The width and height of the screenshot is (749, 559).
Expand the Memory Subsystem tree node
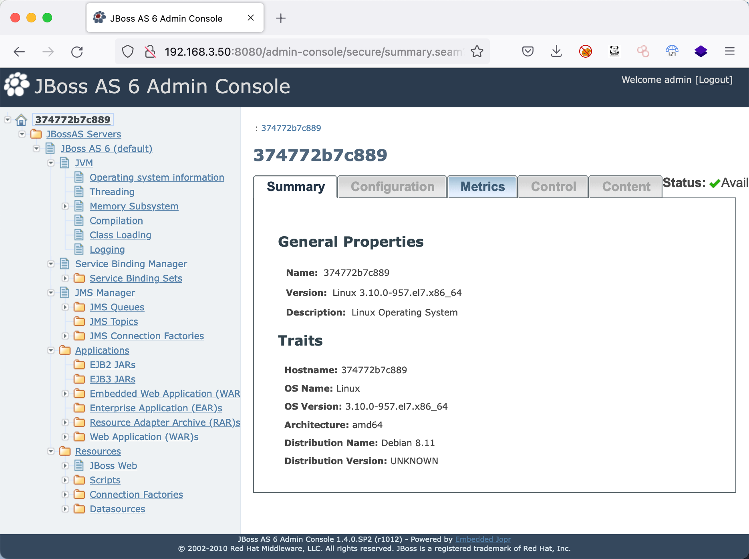[x=65, y=206]
